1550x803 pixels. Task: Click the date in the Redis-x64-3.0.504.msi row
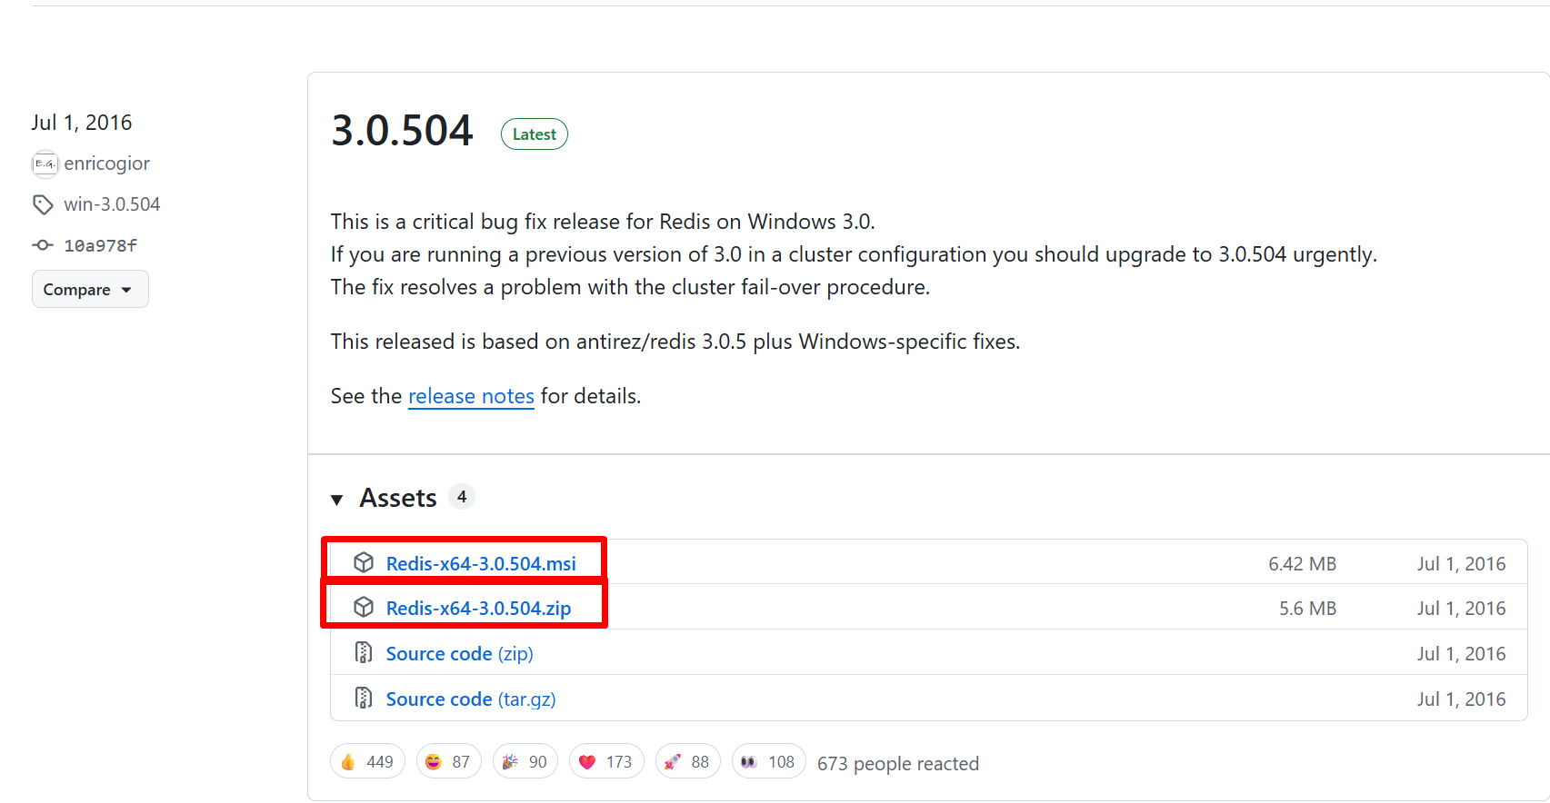1461,563
